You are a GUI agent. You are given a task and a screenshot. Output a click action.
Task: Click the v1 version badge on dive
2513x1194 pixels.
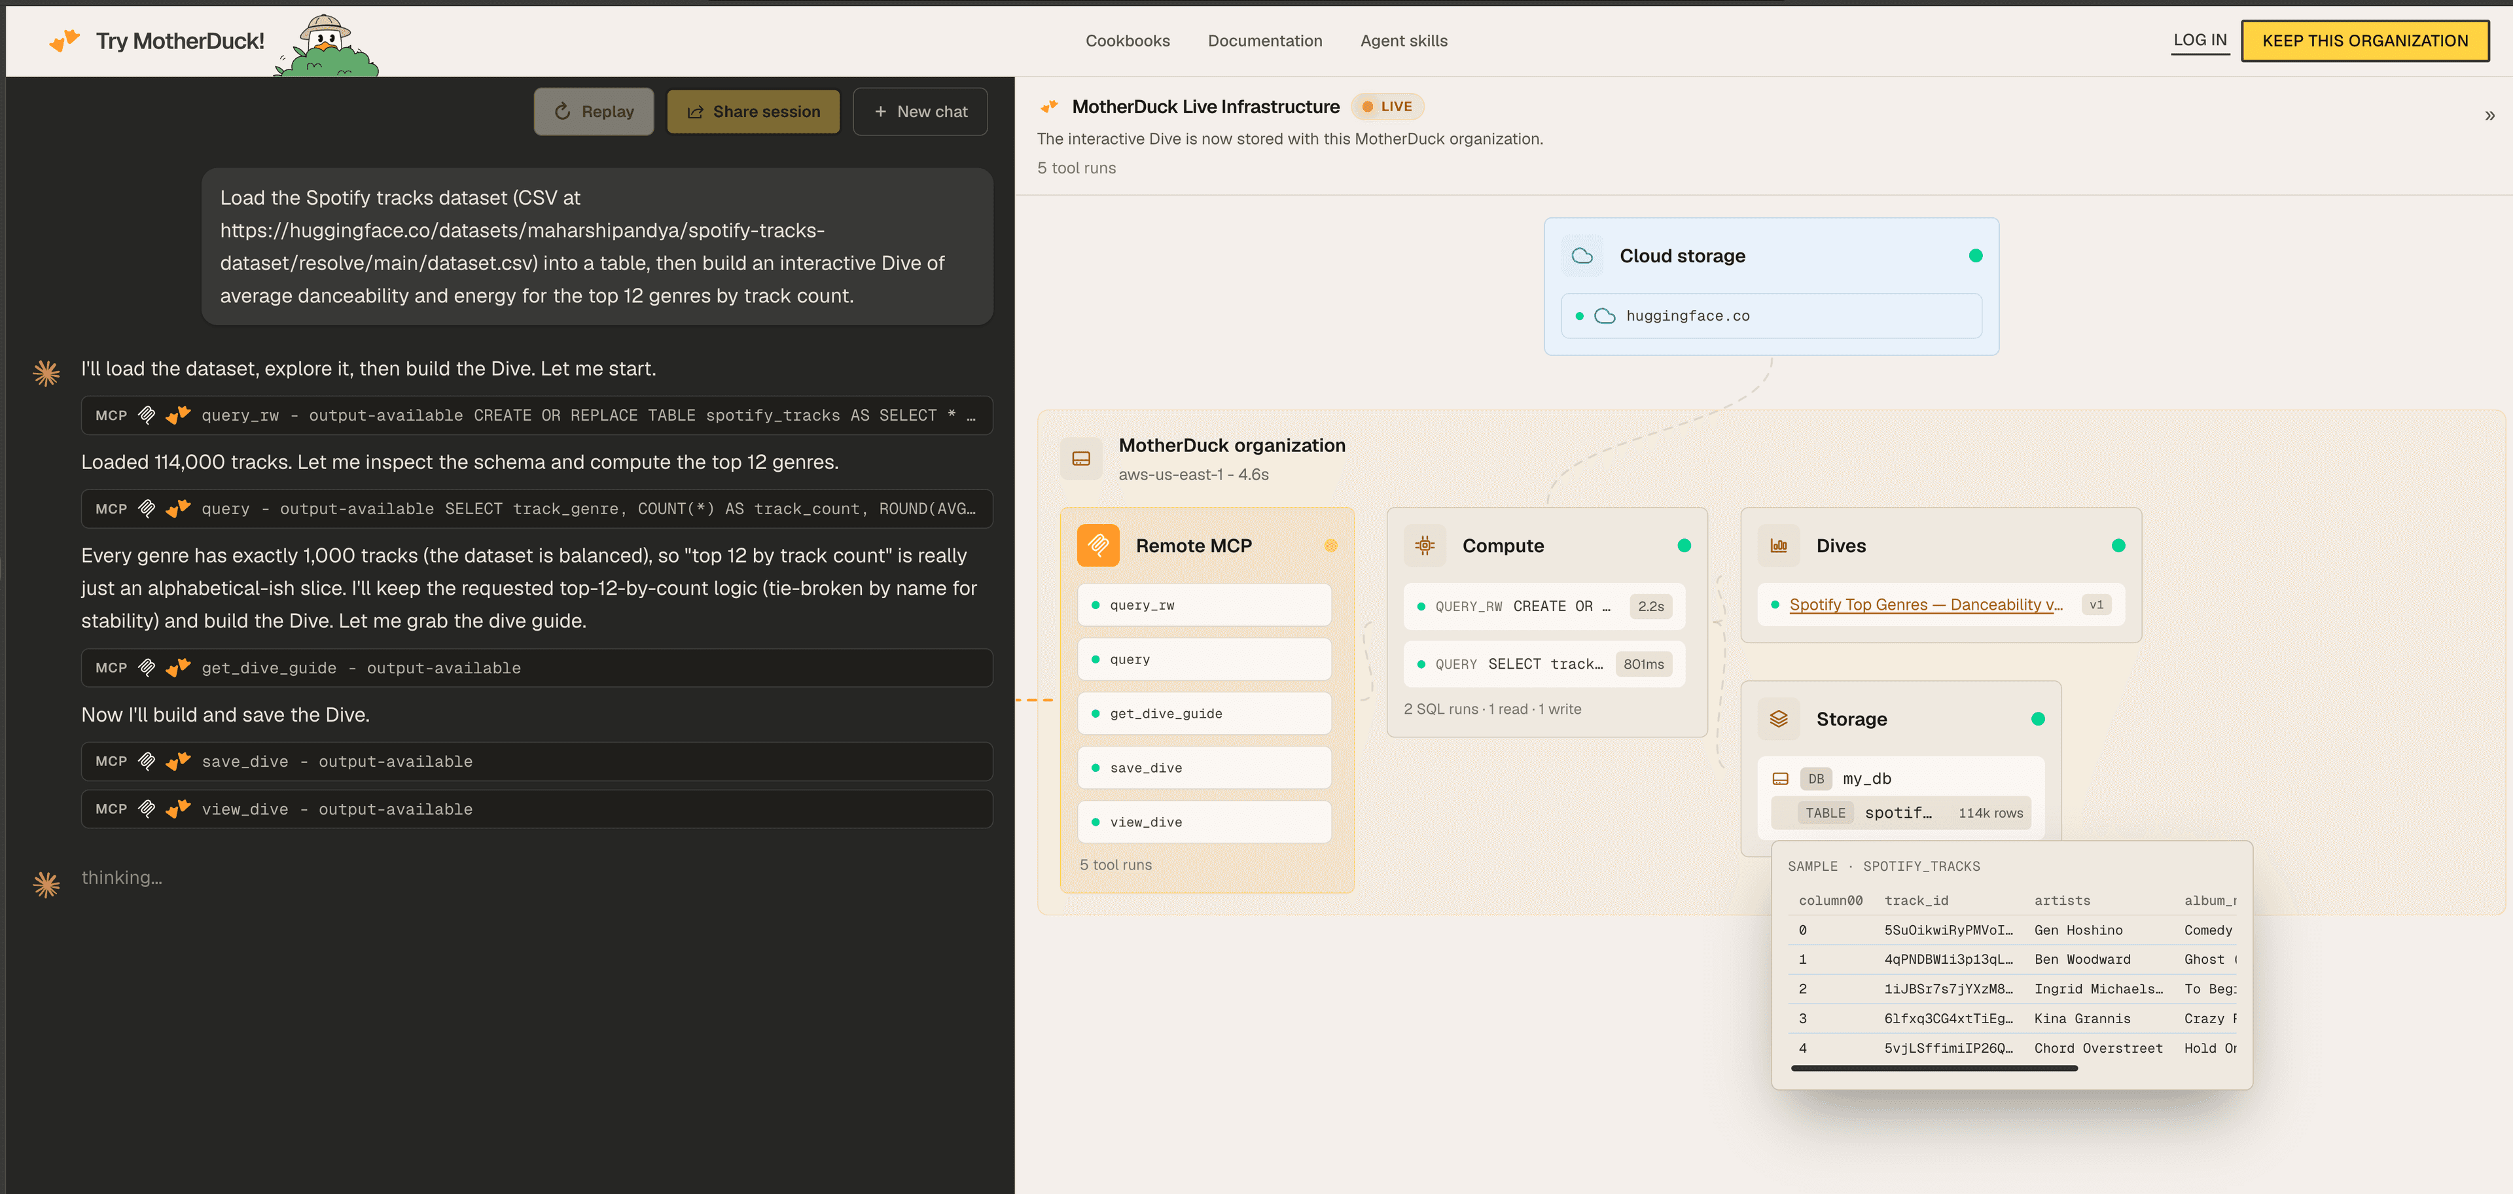pyautogui.click(x=2096, y=605)
